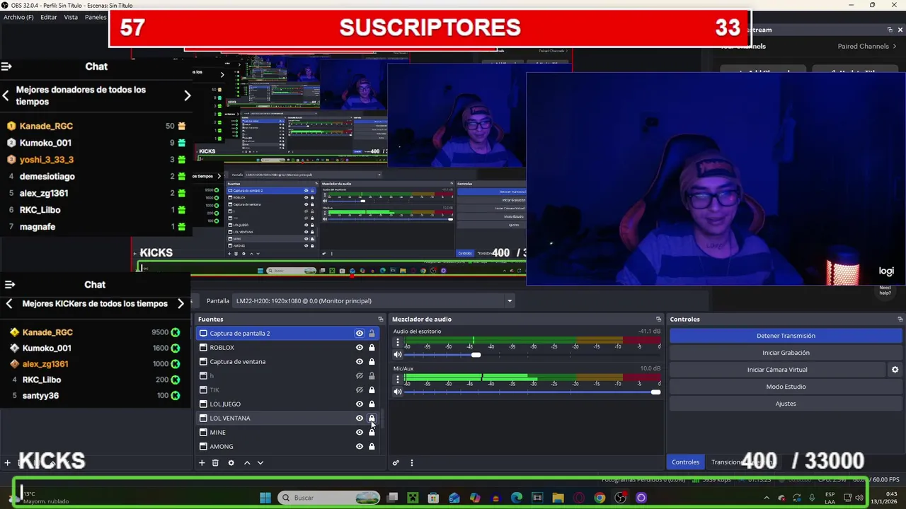Click Modo Estudio button
This screenshot has height=509, width=906.
786,387
